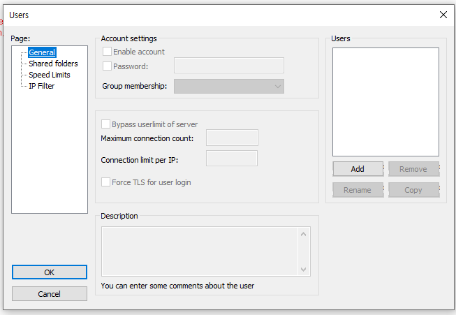Image resolution: width=456 pixels, height=315 pixels.
Task: Click the Description scrollbar down arrow
Action: (x=303, y=270)
